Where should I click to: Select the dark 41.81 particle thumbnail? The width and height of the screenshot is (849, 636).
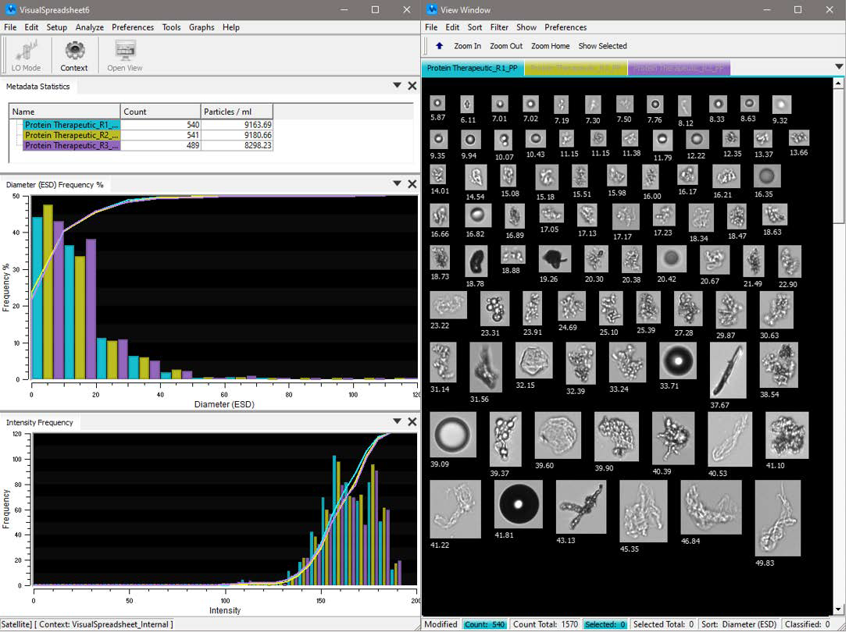click(518, 504)
